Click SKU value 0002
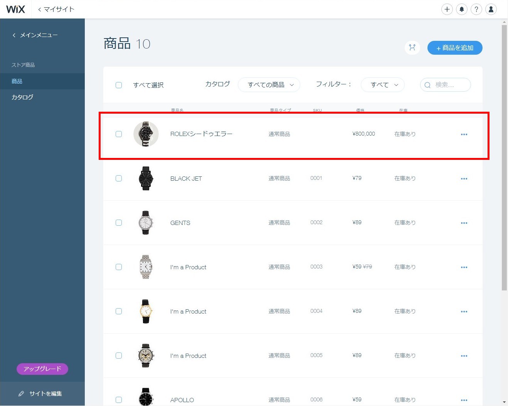 point(316,222)
